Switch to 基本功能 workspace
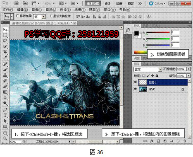Image resolution: width=193 pixels, height=157 pixels. point(93,3)
